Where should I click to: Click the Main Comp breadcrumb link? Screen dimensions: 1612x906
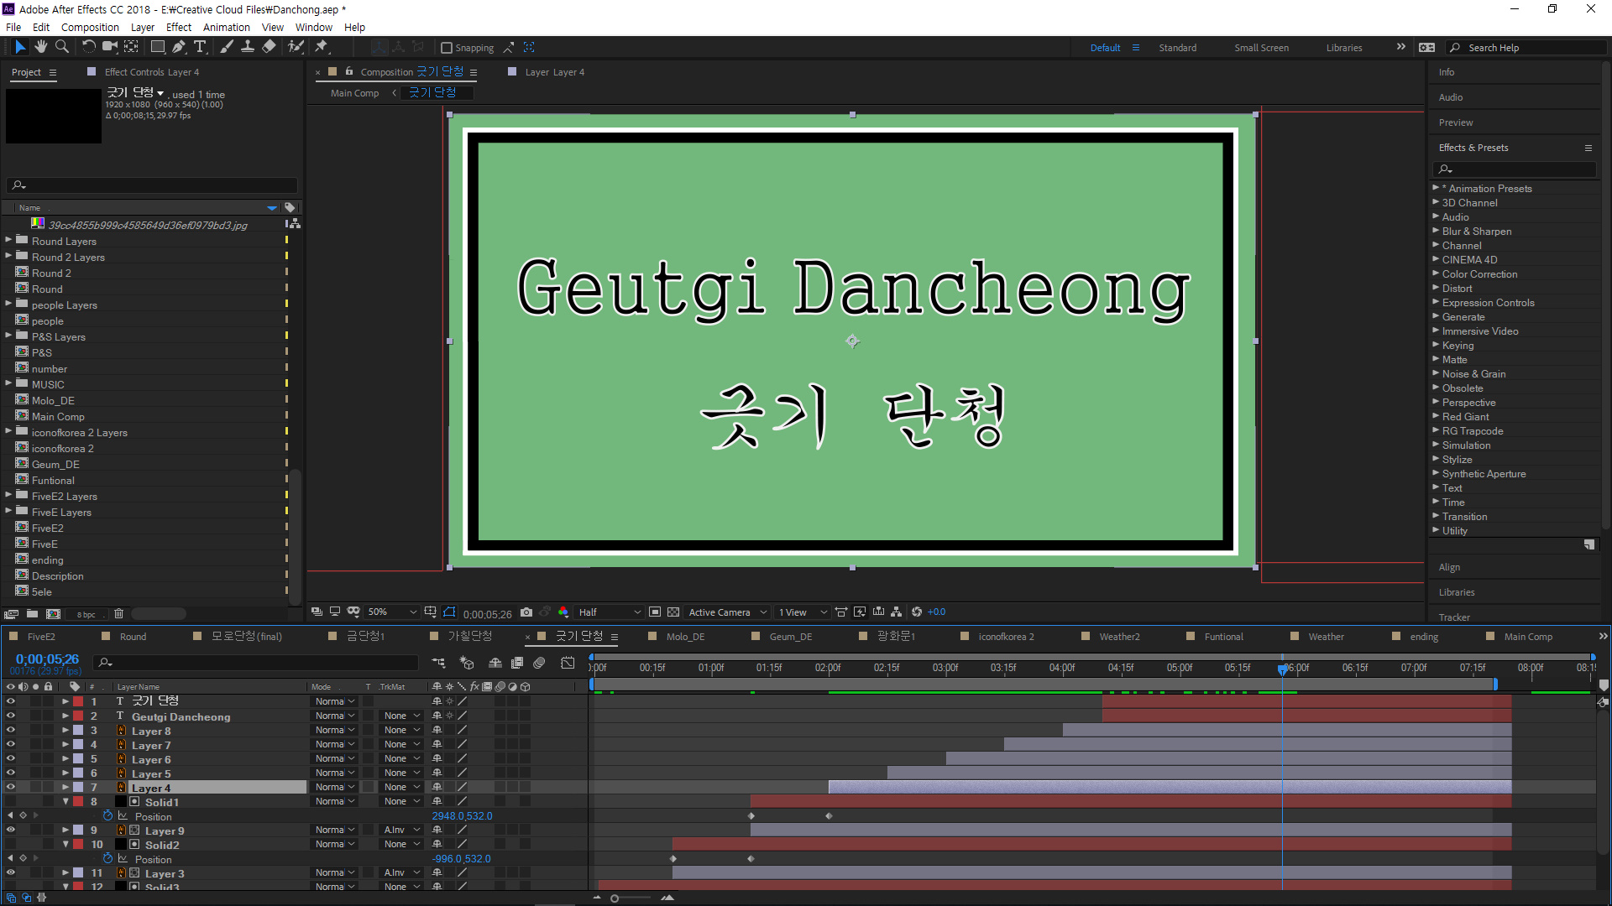[354, 93]
